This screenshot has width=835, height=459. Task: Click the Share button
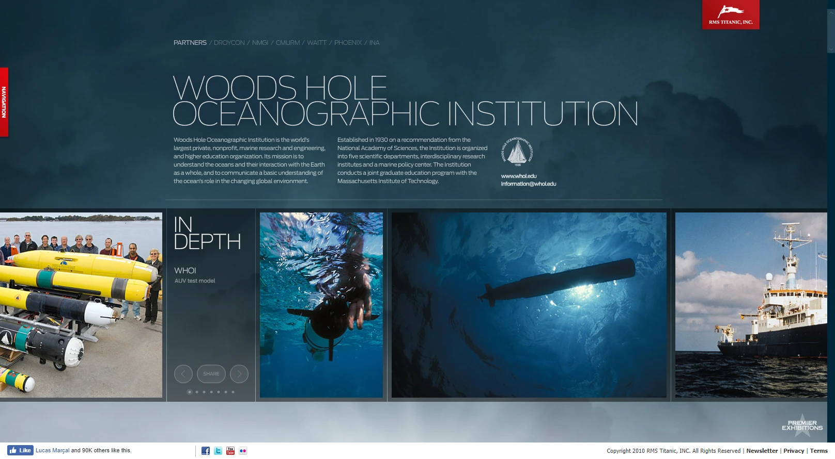[x=211, y=374]
